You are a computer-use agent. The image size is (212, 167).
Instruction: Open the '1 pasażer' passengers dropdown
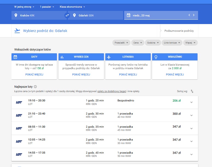[47, 7]
